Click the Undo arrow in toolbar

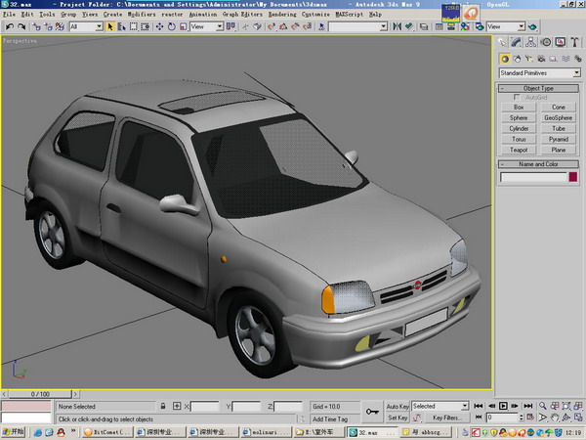click(9, 26)
